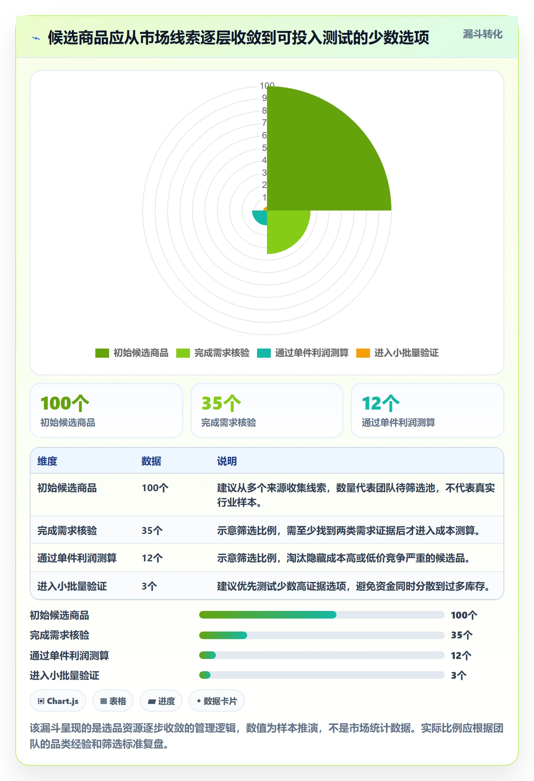The image size is (534, 781).
Task: Click the 表格 chip
Action: click(x=113, y=701)
